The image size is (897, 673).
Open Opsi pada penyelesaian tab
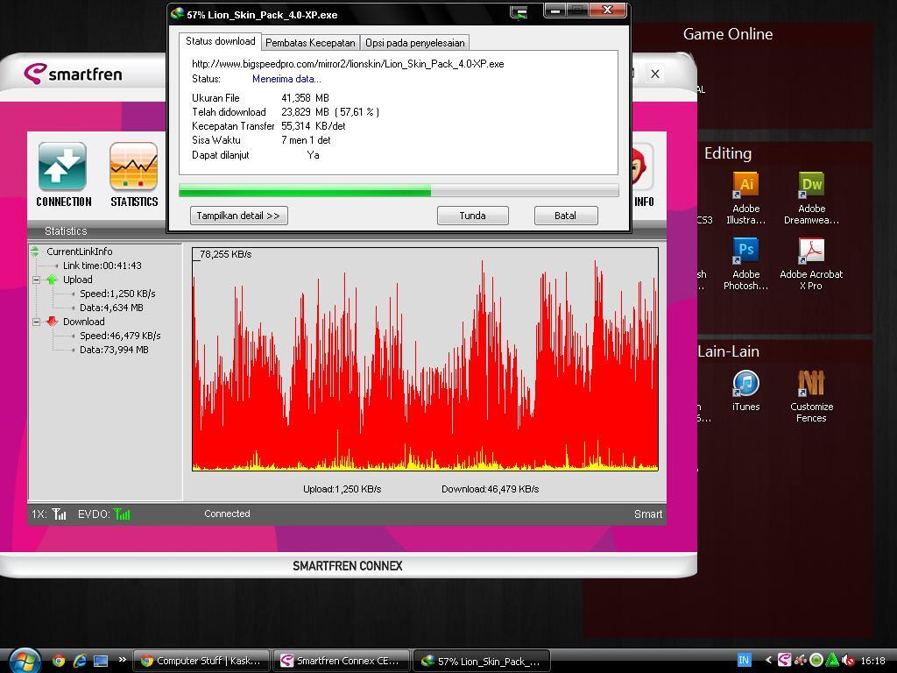[415, 42]
